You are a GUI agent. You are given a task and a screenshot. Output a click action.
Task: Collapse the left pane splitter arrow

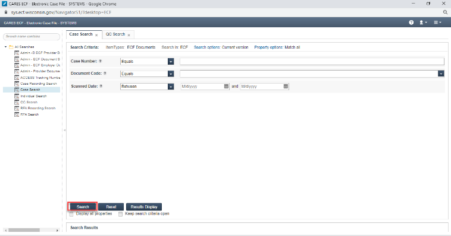coord(64,130)
